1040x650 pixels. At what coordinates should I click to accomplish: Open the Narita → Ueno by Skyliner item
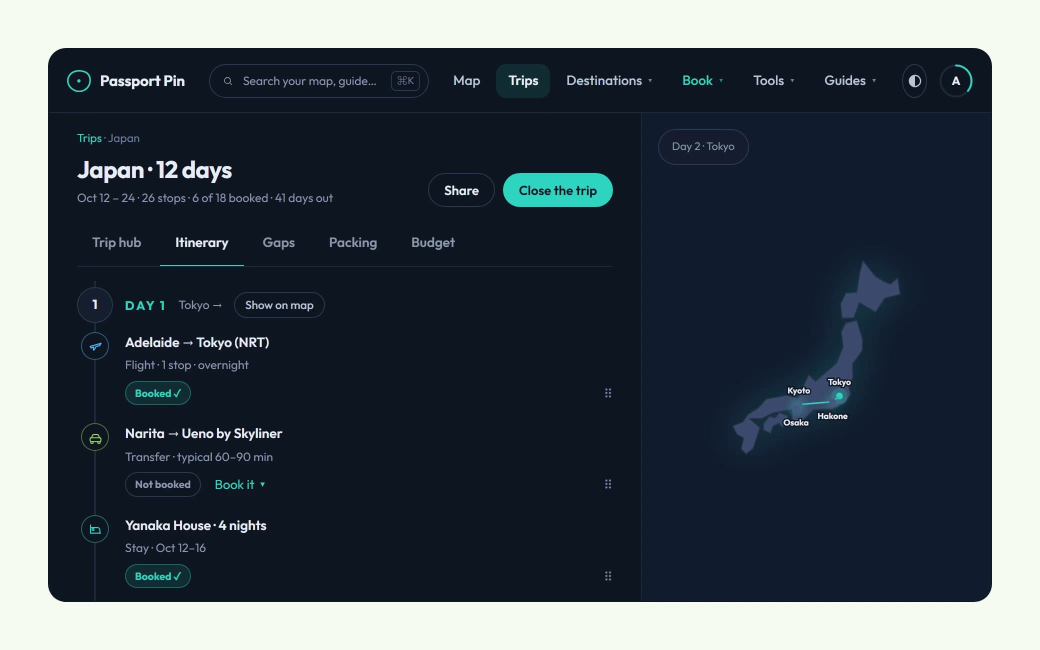pos(203,433)
